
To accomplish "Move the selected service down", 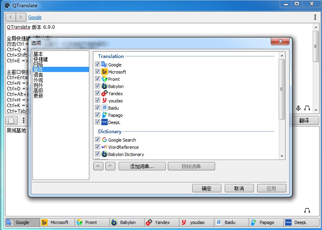I will point(110,166).
